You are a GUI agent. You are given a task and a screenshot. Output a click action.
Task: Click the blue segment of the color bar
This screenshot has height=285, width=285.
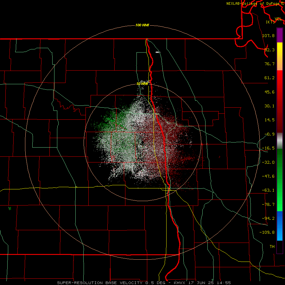pyautogui.click(x=280, y=226)
